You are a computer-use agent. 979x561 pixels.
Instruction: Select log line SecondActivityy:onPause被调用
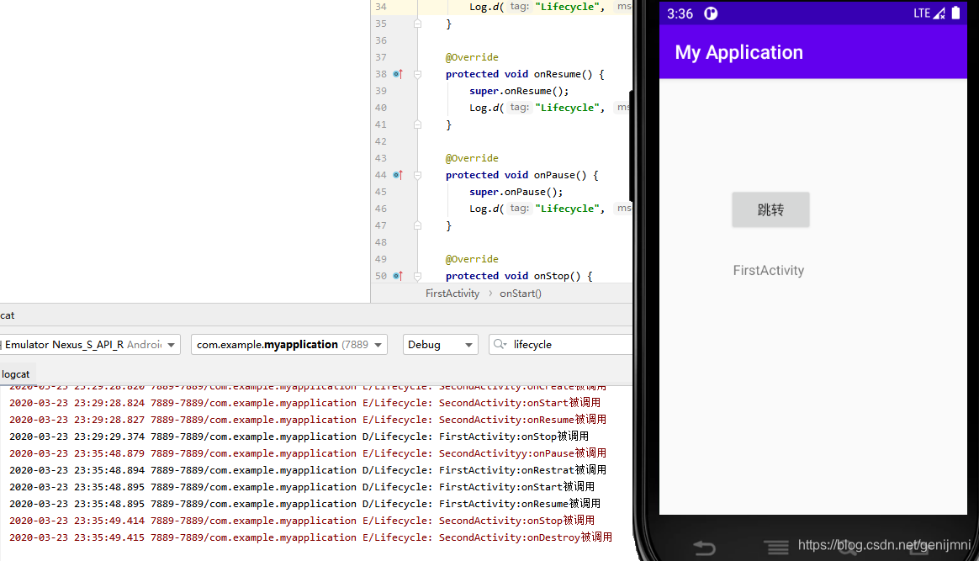pyautogui.click(x=308, y=453)
